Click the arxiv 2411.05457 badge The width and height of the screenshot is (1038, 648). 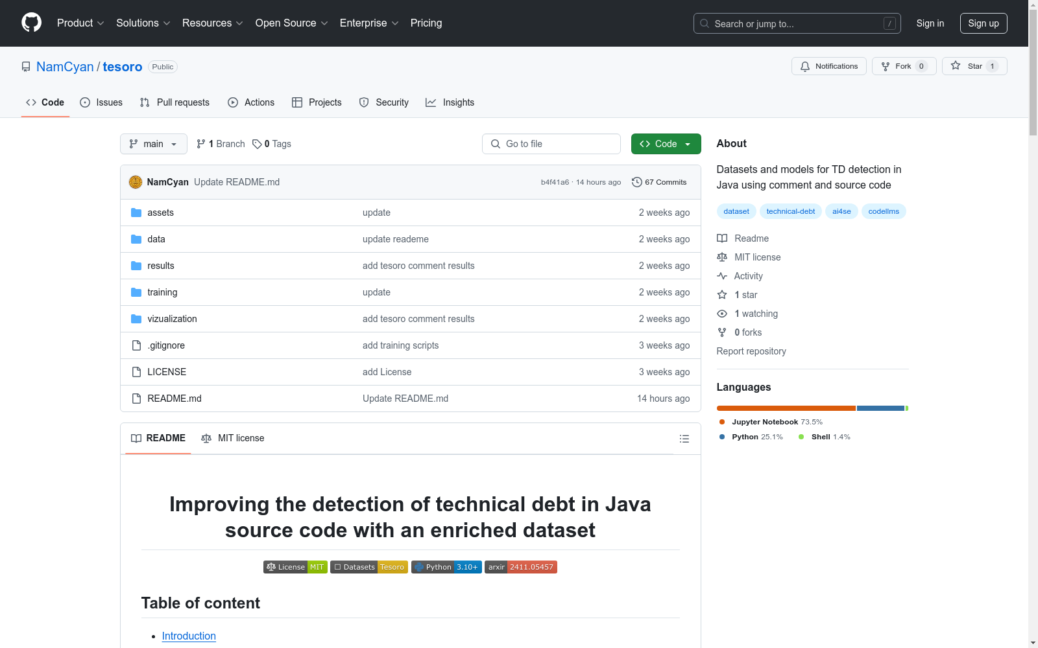click(521, 567)
